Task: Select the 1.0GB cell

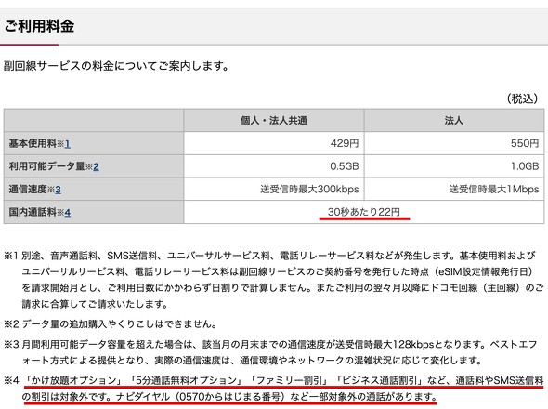Action: 454,166
